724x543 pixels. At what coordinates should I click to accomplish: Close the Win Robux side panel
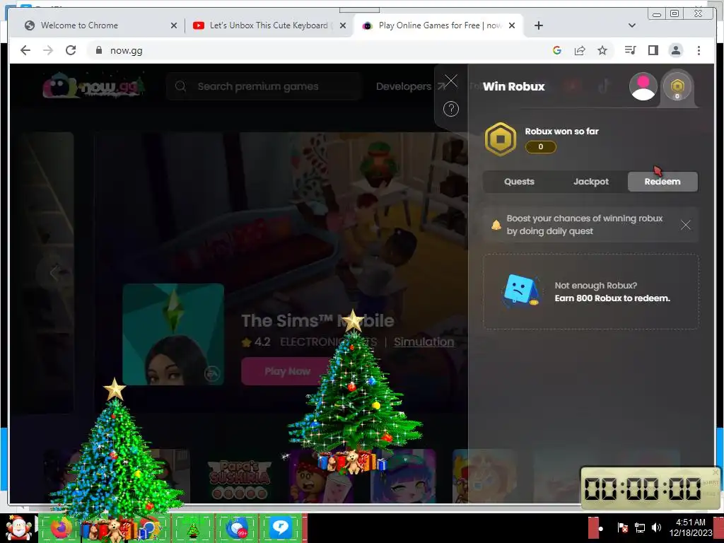click(x=450, y=81)
